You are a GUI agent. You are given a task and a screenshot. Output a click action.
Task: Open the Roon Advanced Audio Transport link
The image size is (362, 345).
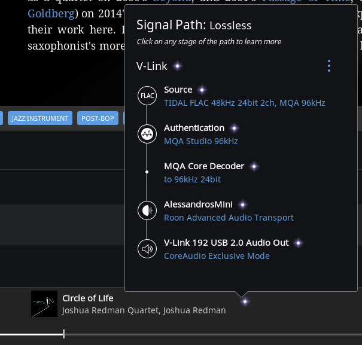tap(229, 218)
